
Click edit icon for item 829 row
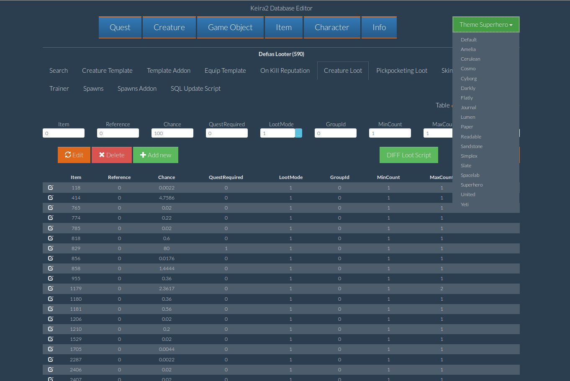[51, 248]
